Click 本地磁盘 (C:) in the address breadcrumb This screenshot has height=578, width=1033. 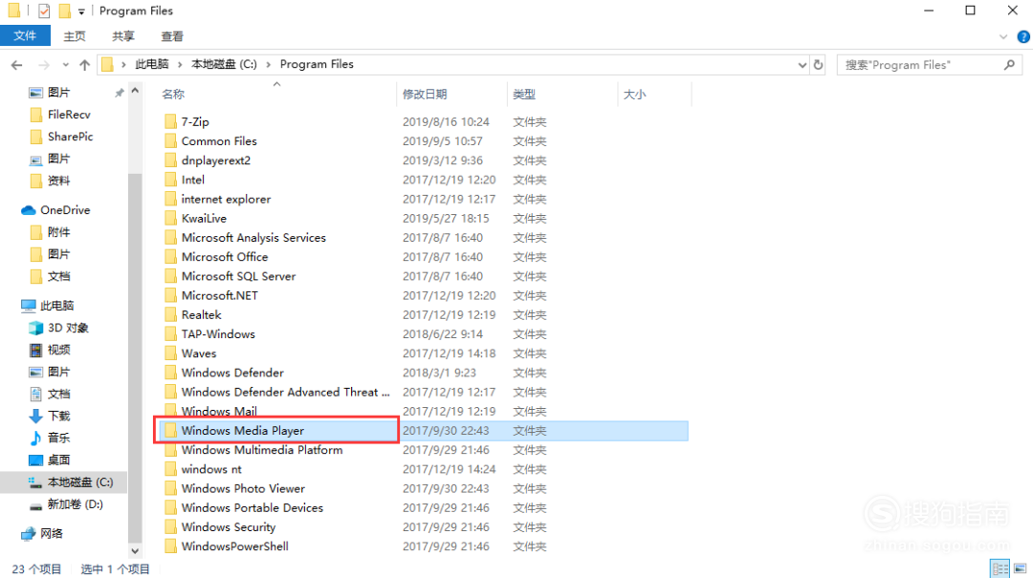click(x=224, y=64)
